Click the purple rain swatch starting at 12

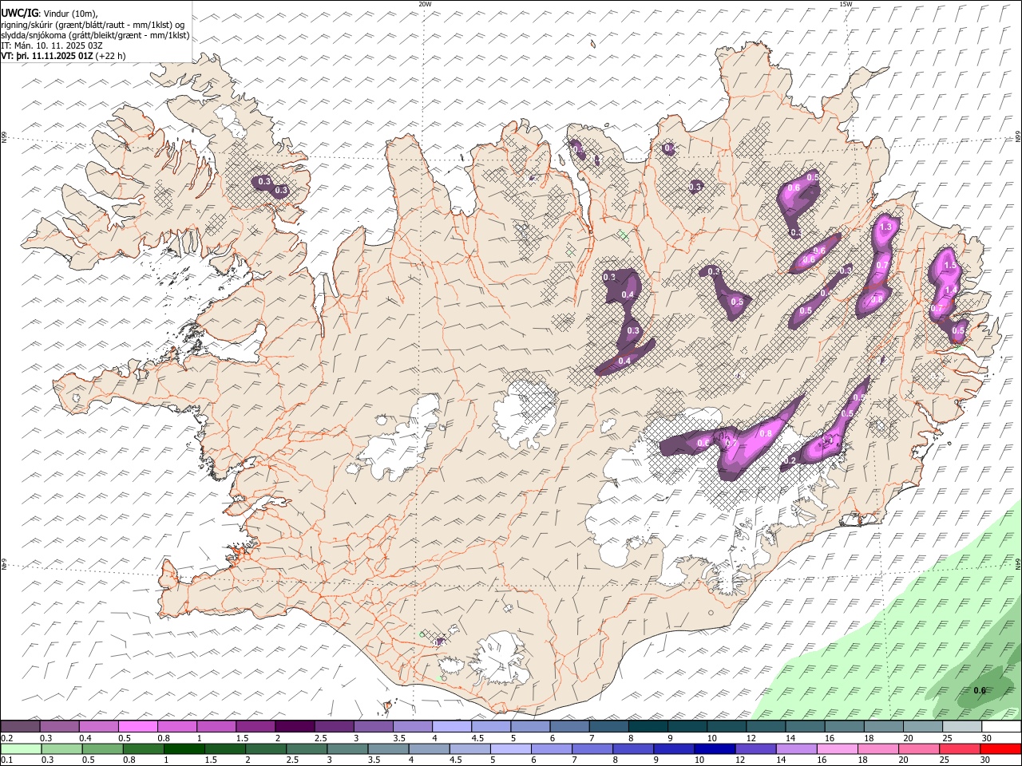coord(755,748)
